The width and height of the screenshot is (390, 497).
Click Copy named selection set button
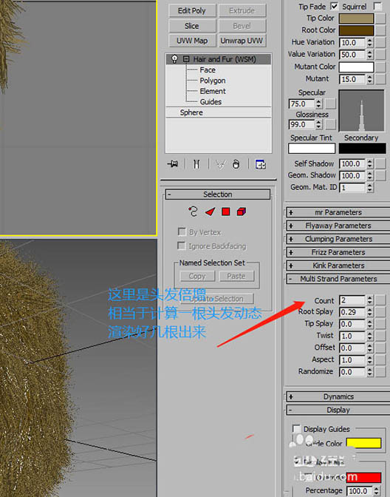[197, 276]
